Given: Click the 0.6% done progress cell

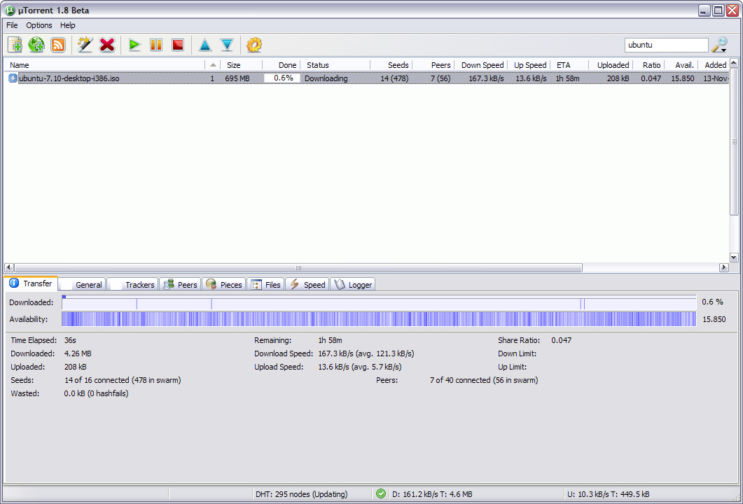Looking at the screenshot, I should (x=282, y=78).
